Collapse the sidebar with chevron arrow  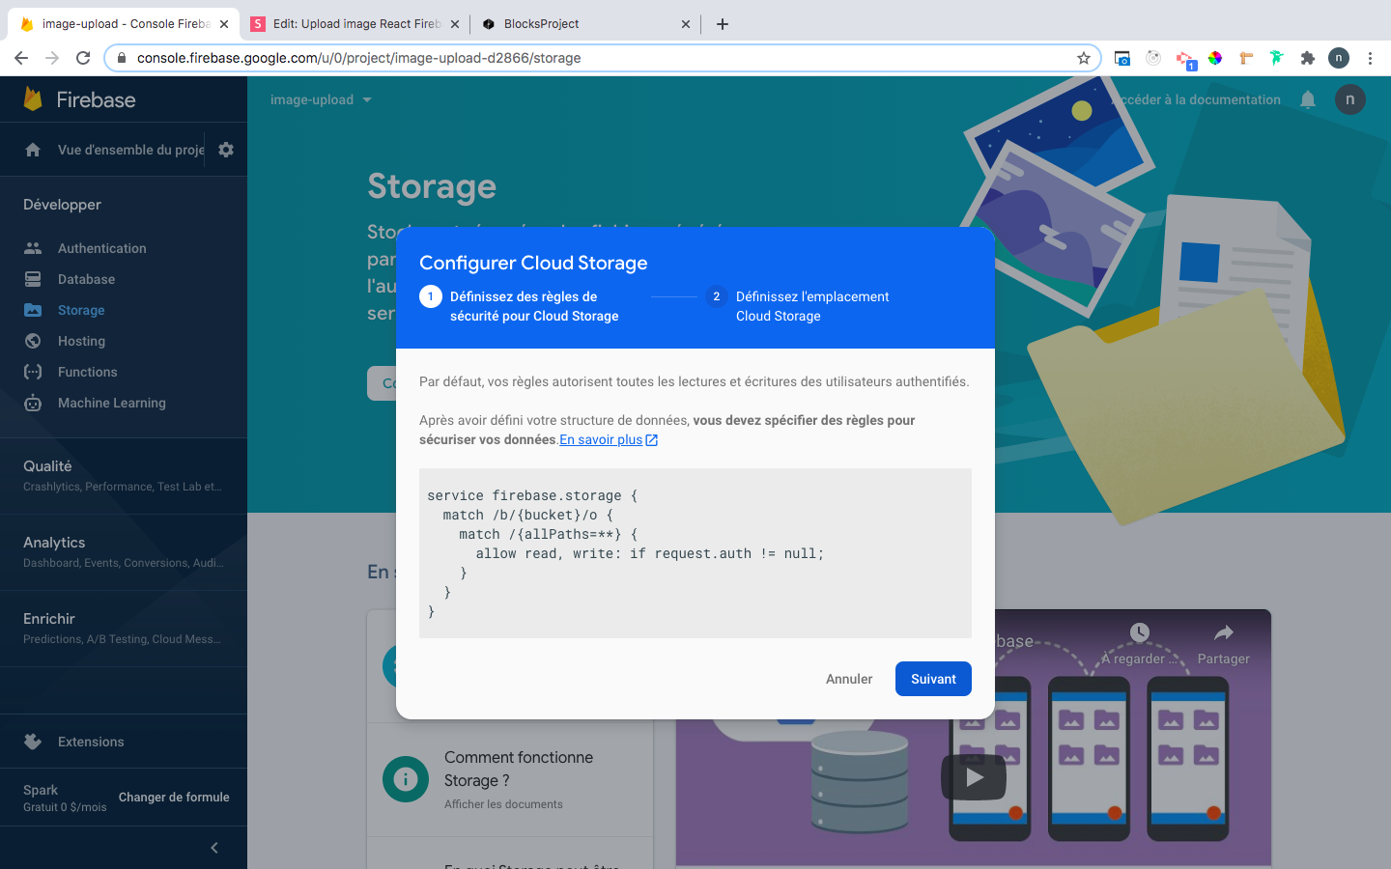point(214,848)
